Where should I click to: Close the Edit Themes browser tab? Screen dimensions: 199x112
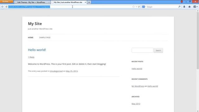pos(49,2)
